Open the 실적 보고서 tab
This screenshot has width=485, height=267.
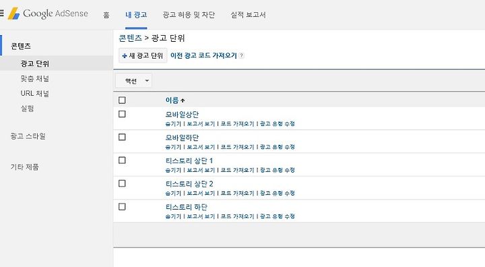tap(248, 15)
